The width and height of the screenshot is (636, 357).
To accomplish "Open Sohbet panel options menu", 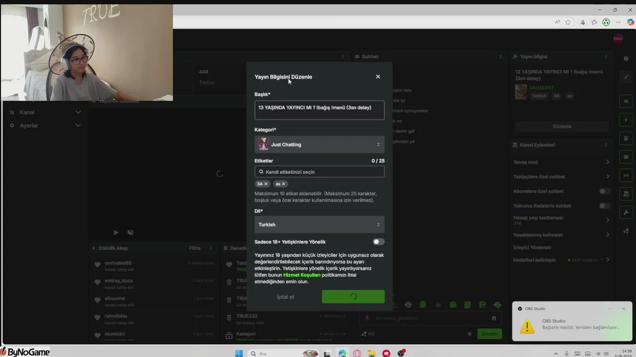I will pos(500,57).
